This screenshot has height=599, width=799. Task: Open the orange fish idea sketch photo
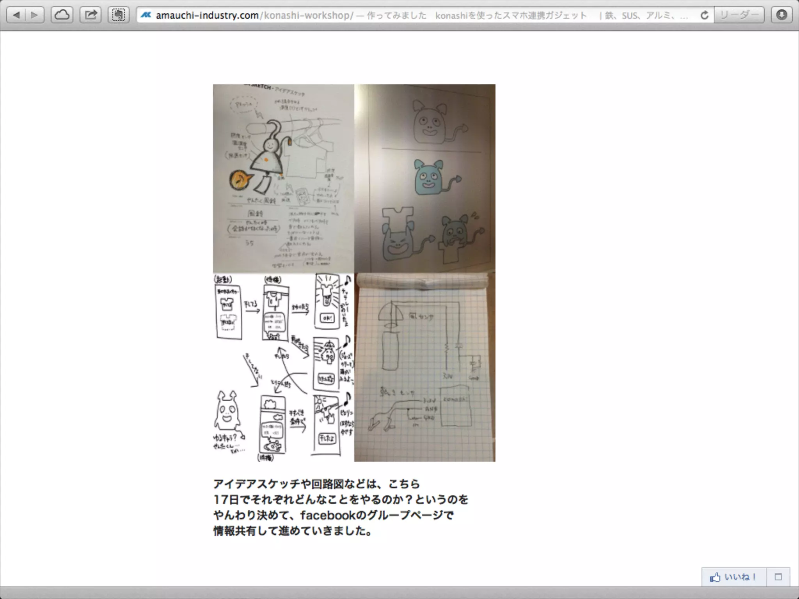point(283,178)
